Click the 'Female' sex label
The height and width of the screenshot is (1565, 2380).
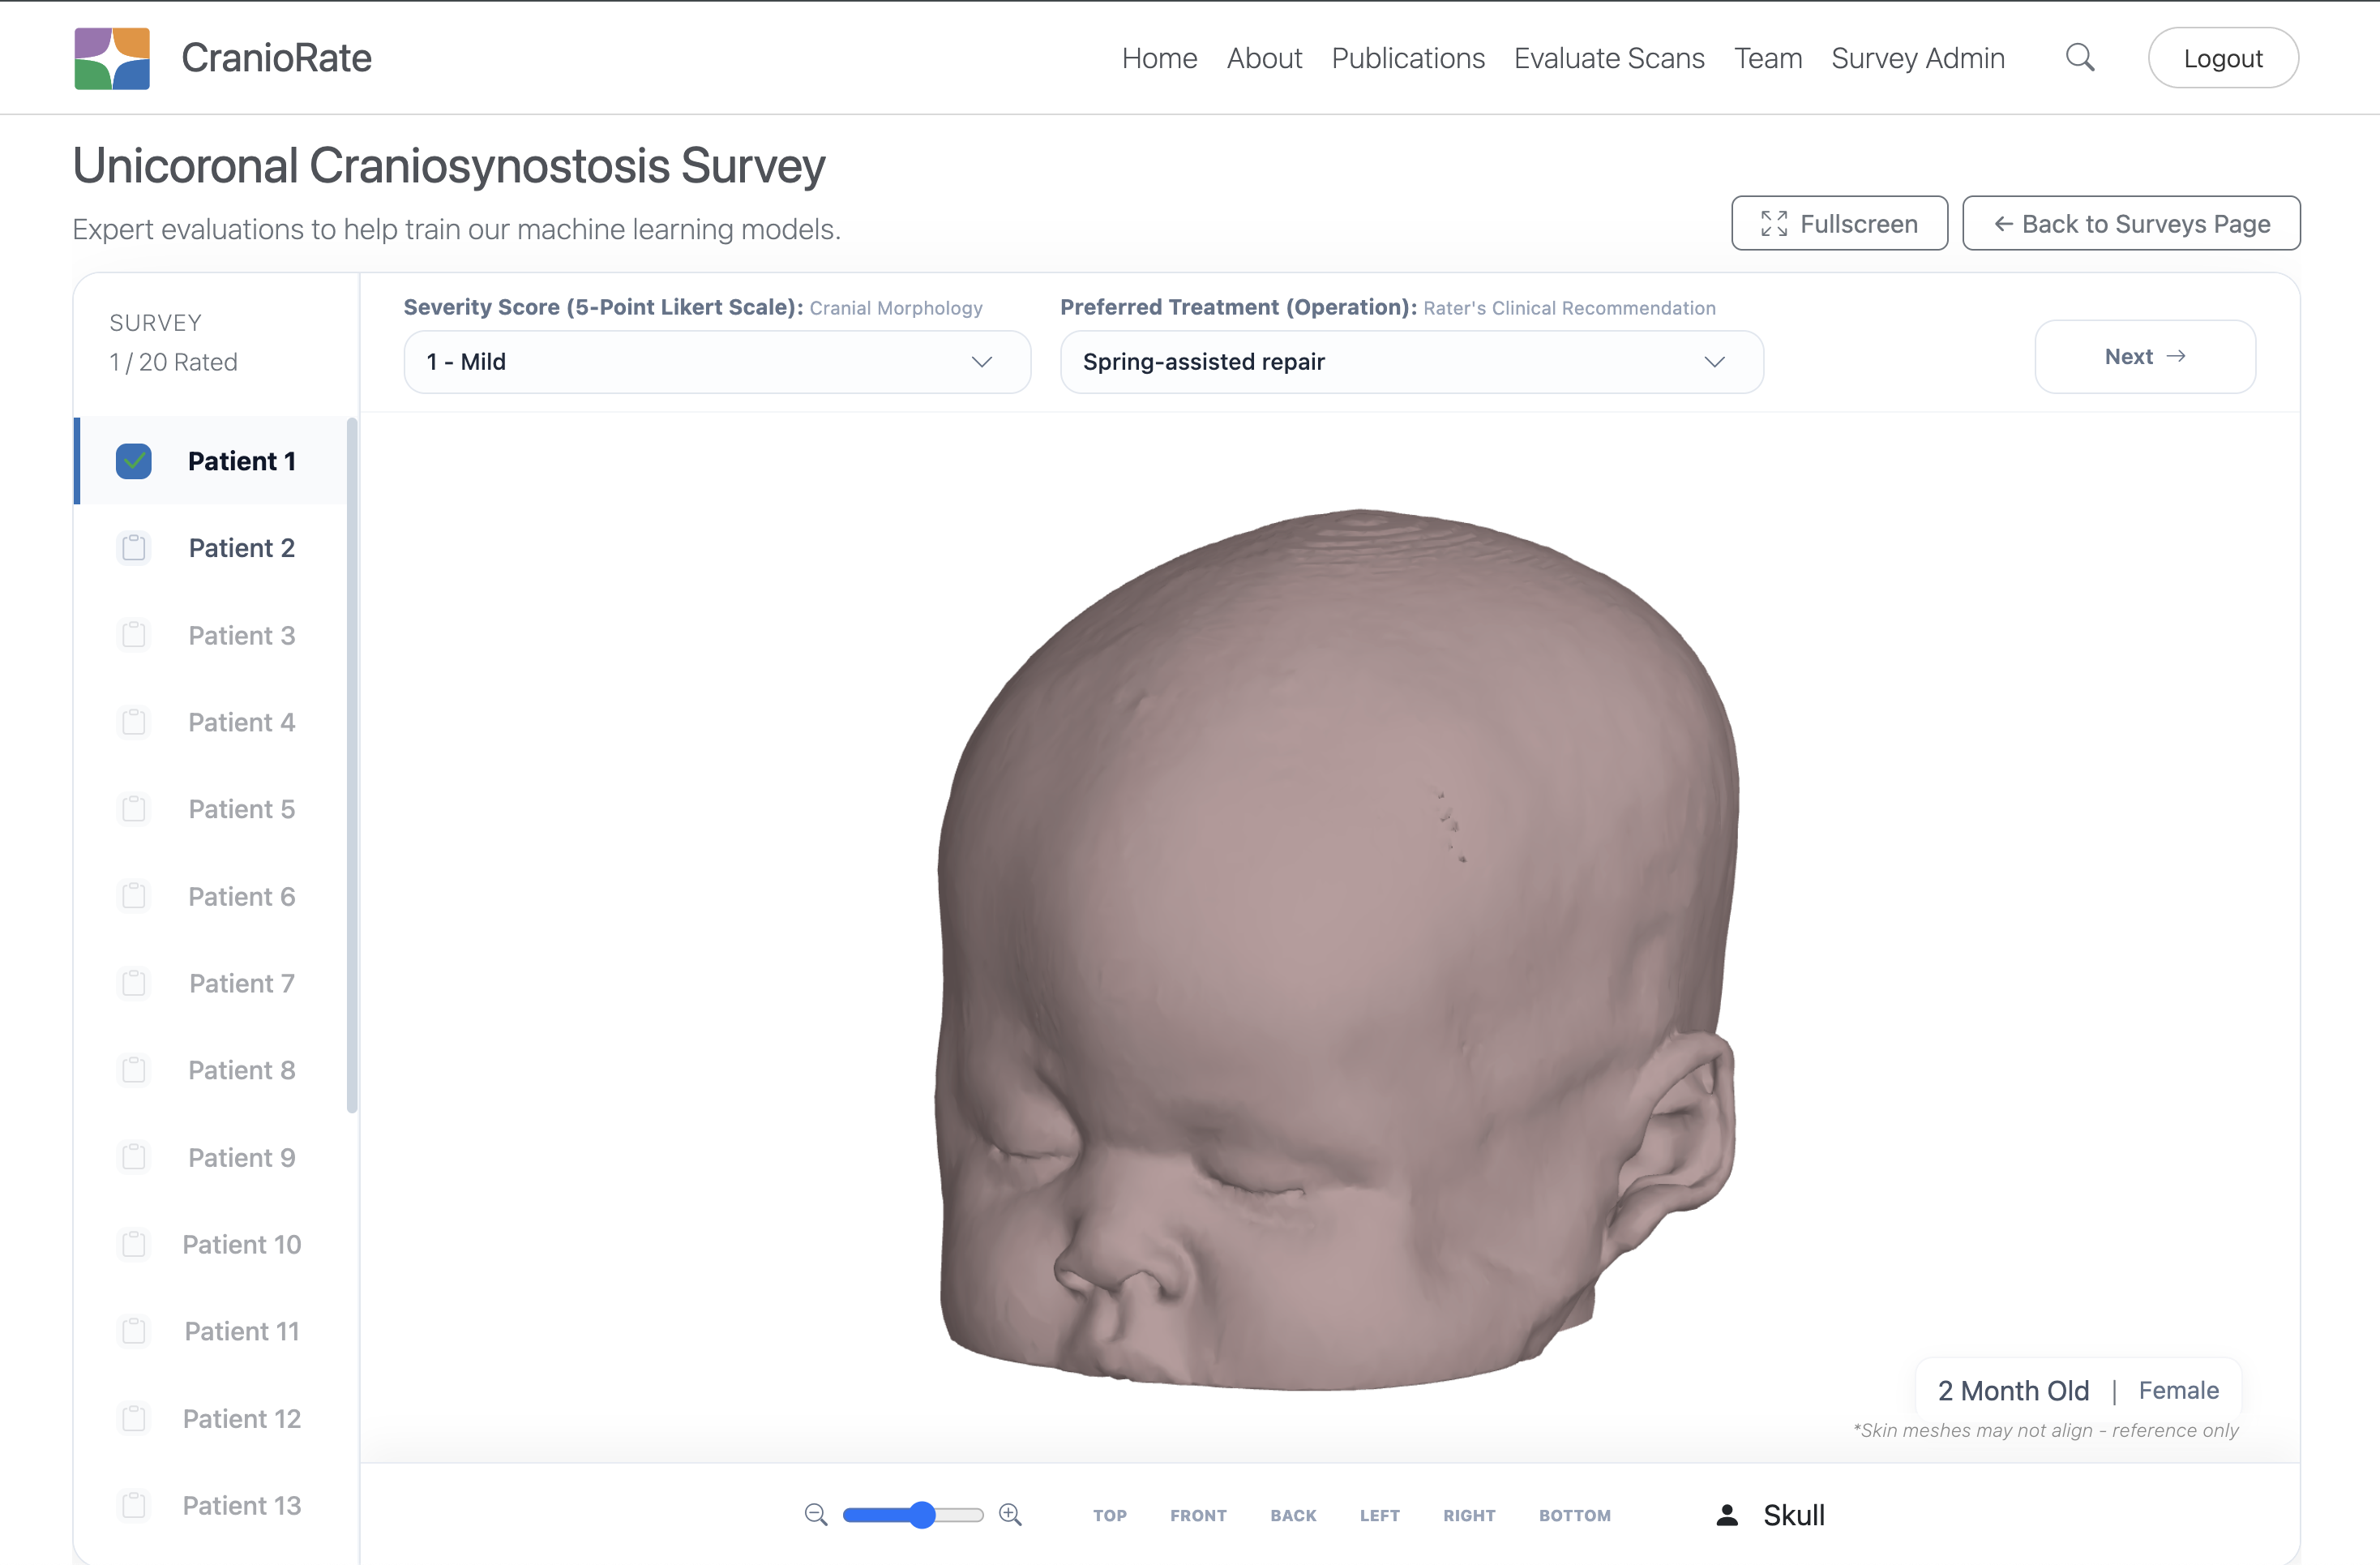pos(2178,1390)
